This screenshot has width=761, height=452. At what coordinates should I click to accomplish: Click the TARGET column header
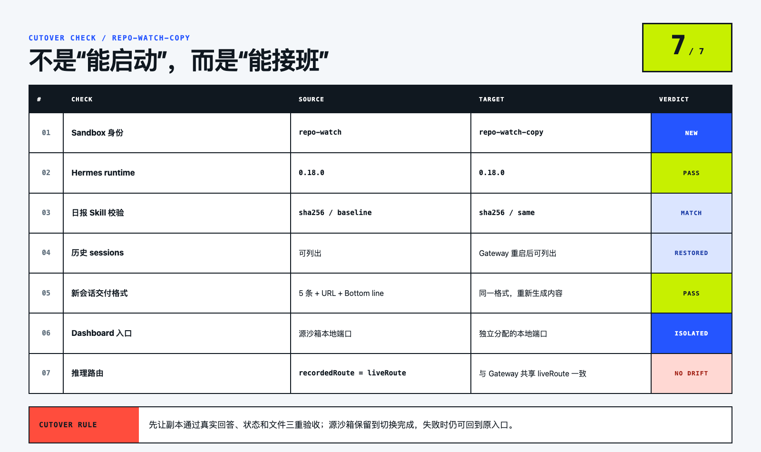pyautogui.click(x=491, y=99)
